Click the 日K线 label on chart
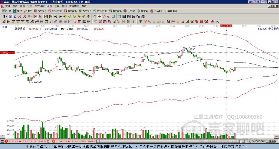279x149 pixels. (x=4, y=27)
